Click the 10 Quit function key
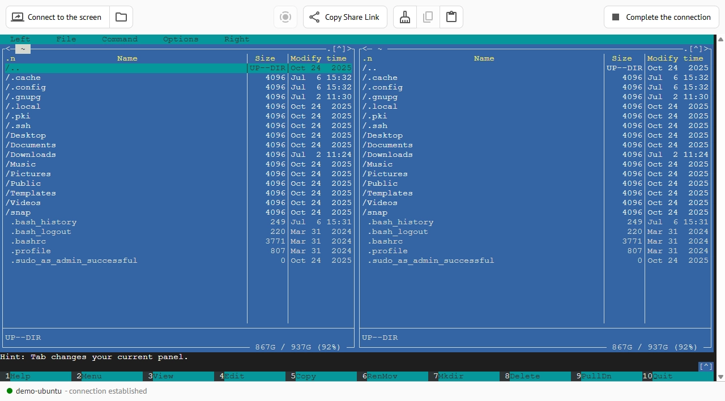725x401 pixels. (x=678, y=376)
